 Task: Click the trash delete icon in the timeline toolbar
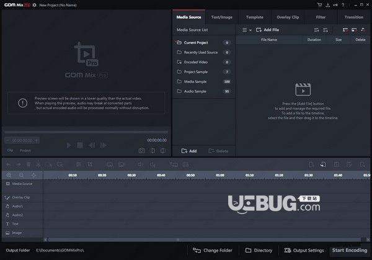[x=29, y=164]
